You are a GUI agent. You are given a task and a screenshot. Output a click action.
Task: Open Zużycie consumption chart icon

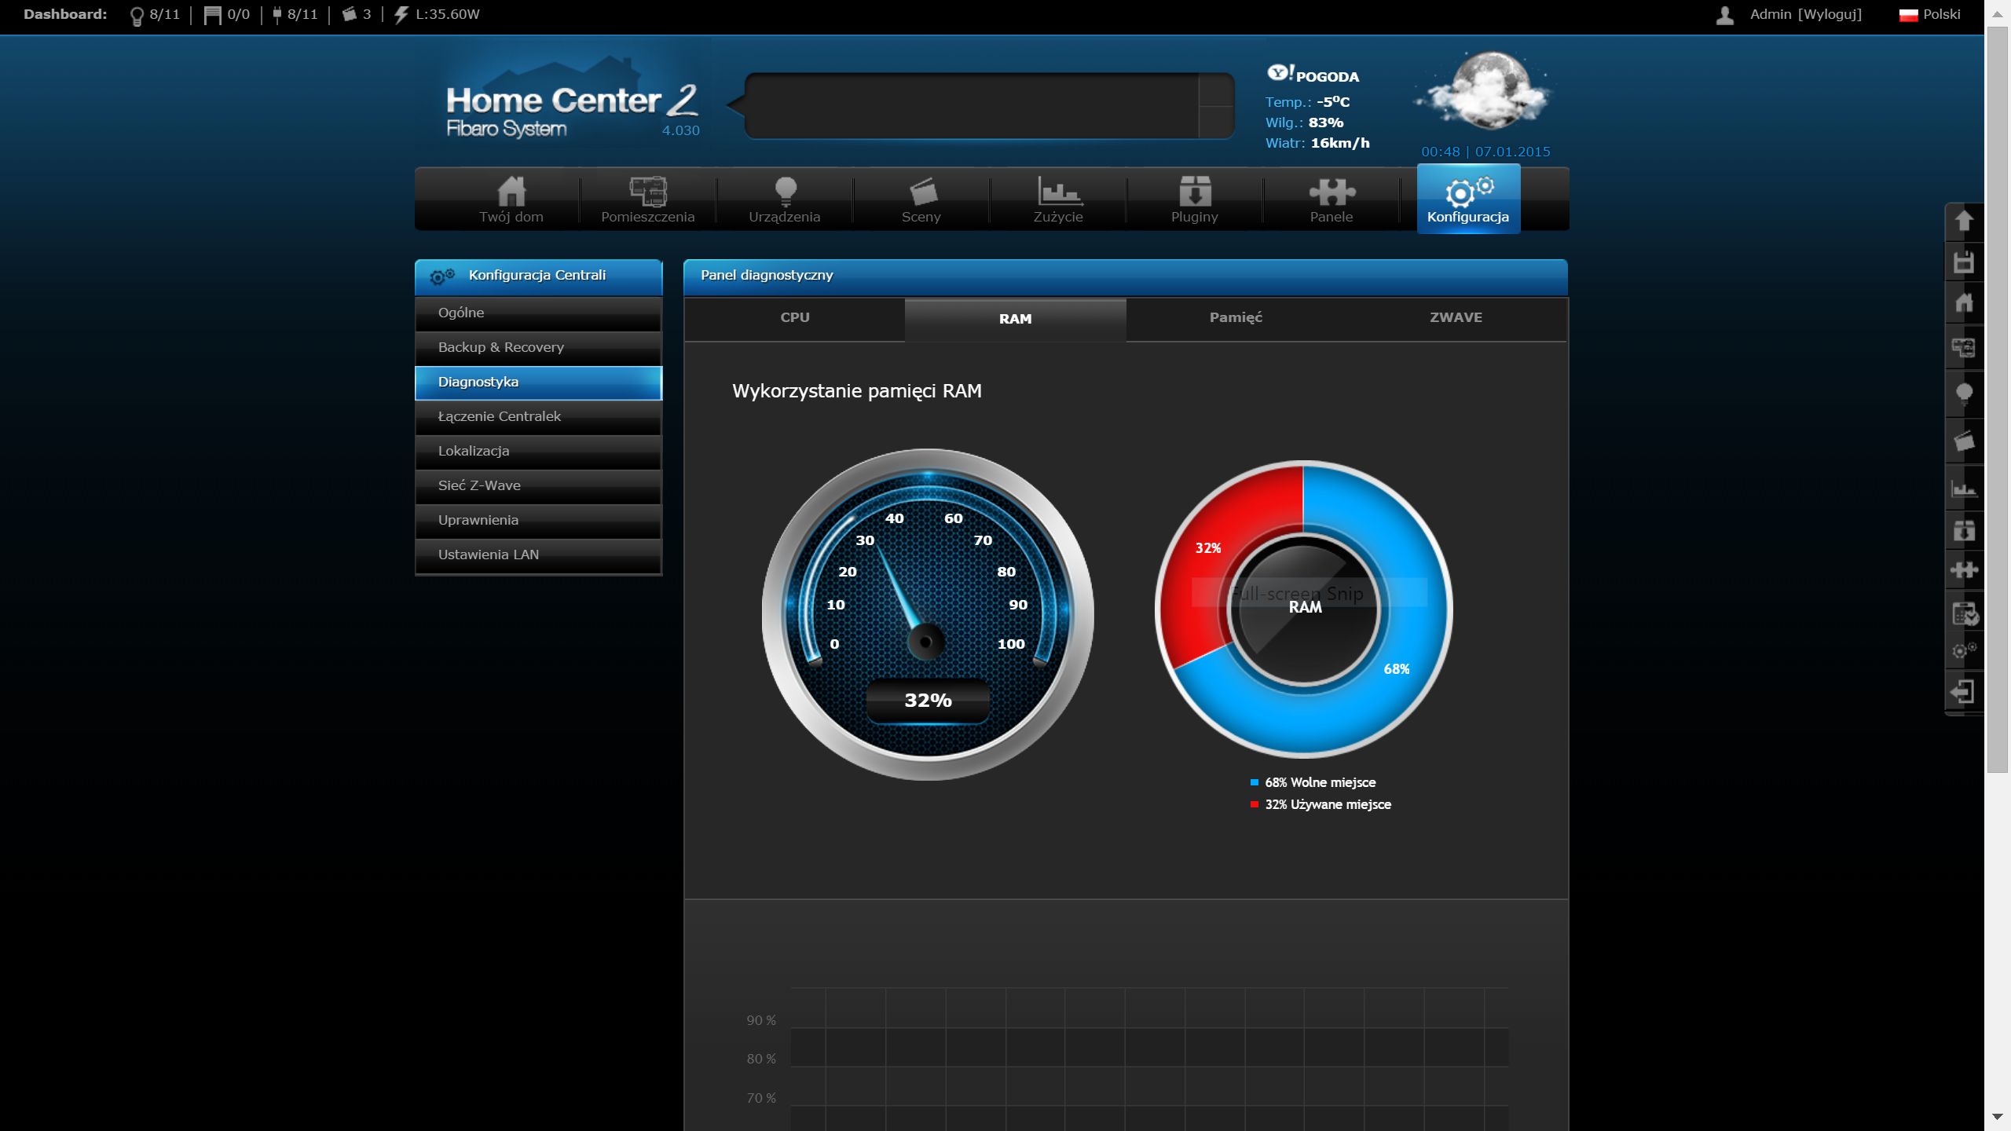coord(1058,191)
